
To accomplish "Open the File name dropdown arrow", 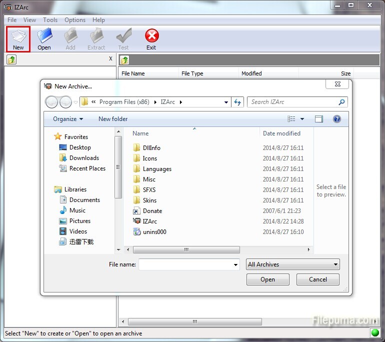I will pyautogui.click(x=235, y=264).
